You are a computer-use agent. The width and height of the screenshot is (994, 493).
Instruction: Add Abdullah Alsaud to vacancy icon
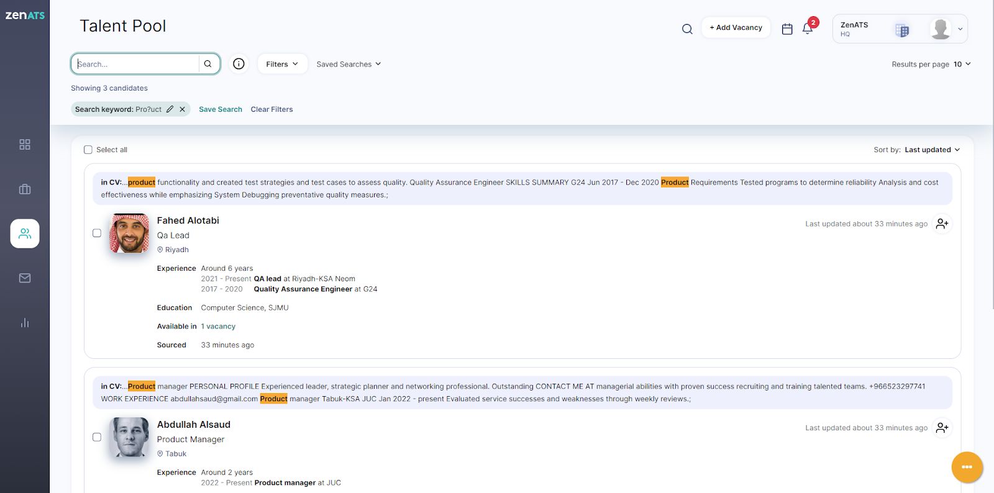tap(942, 428)
